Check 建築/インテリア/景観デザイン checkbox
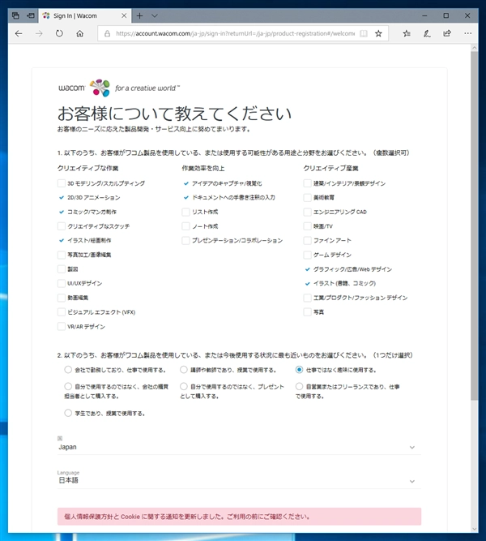The width and height of the screenshot is (486, 541). [308, 183]
